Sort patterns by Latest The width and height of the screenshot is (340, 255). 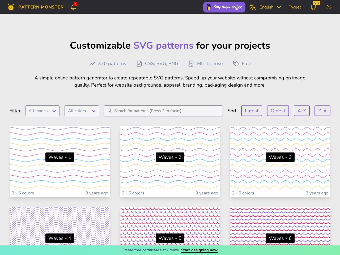(252, 111)
